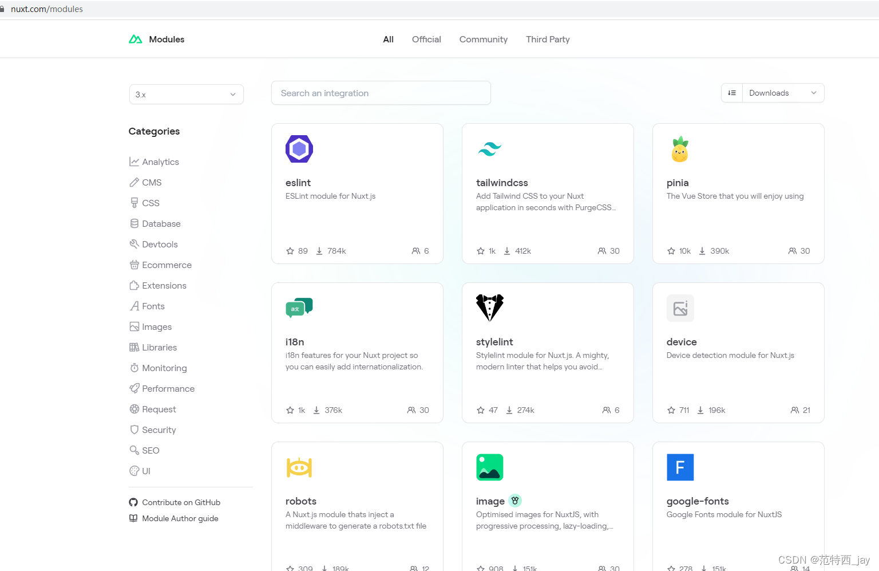Screen dimensions: 879x571
Task: Focus the Search an integration field
Action: point(381,93)
